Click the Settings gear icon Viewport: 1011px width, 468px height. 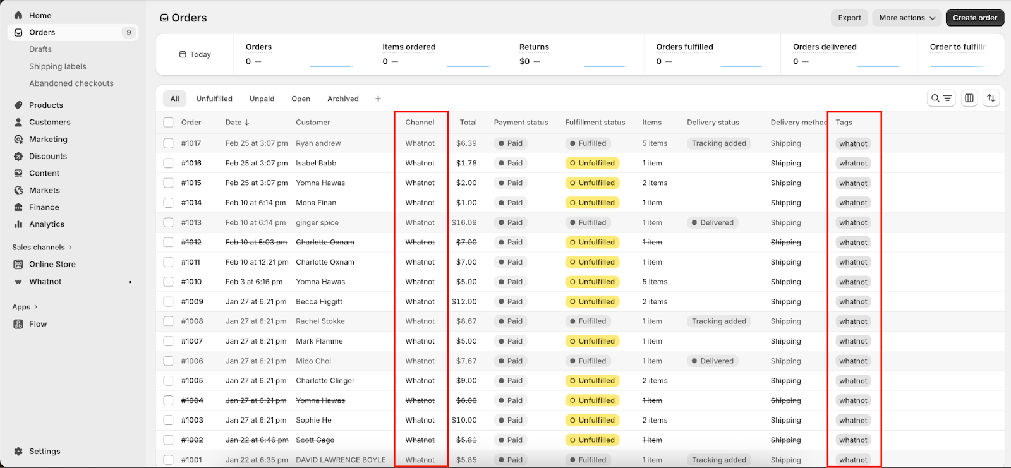coord(18,452)
